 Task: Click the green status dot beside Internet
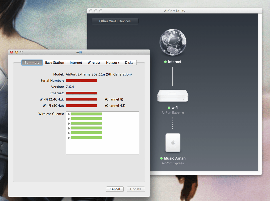165,62
